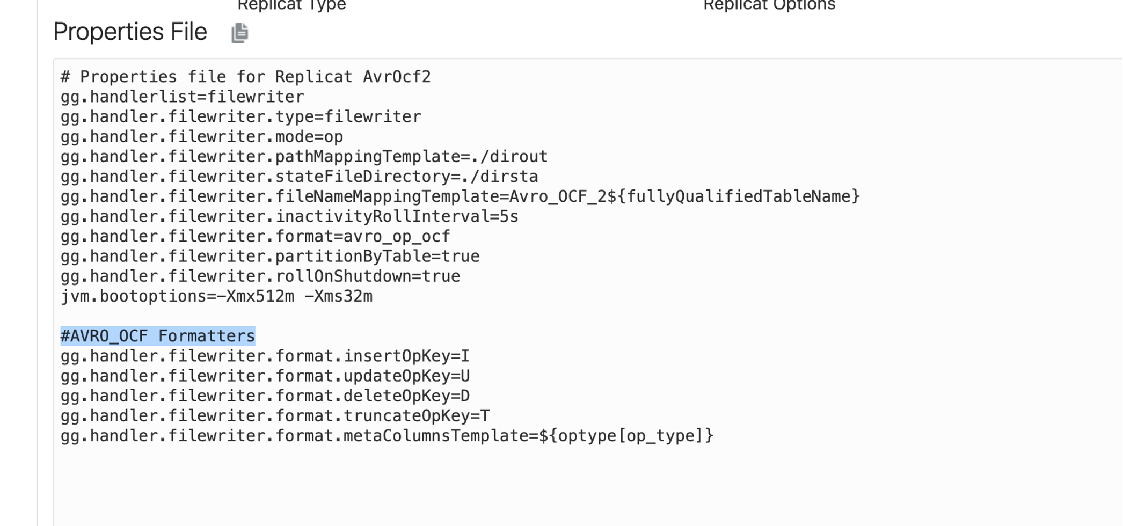The height and width of the screenshot is (526, 1123).
Task: Click the rollOnShutdown=true line
Action: coord(260,276)
